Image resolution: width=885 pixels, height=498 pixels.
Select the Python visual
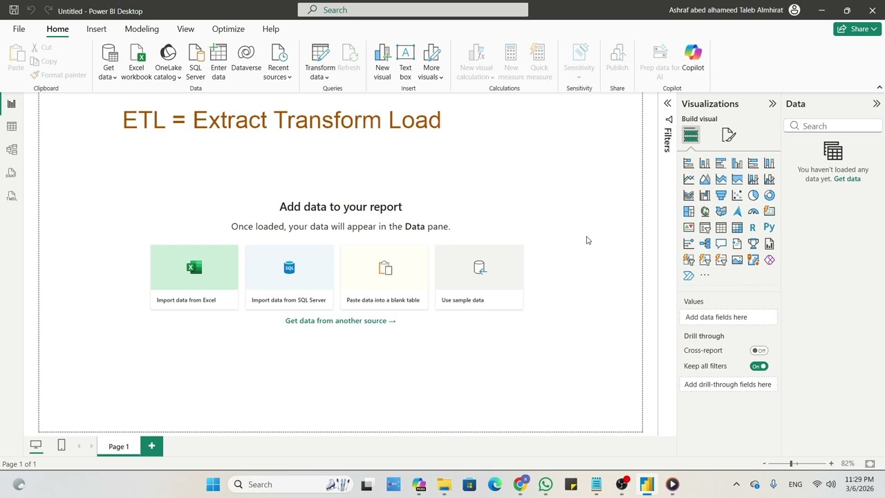point(770,228)
